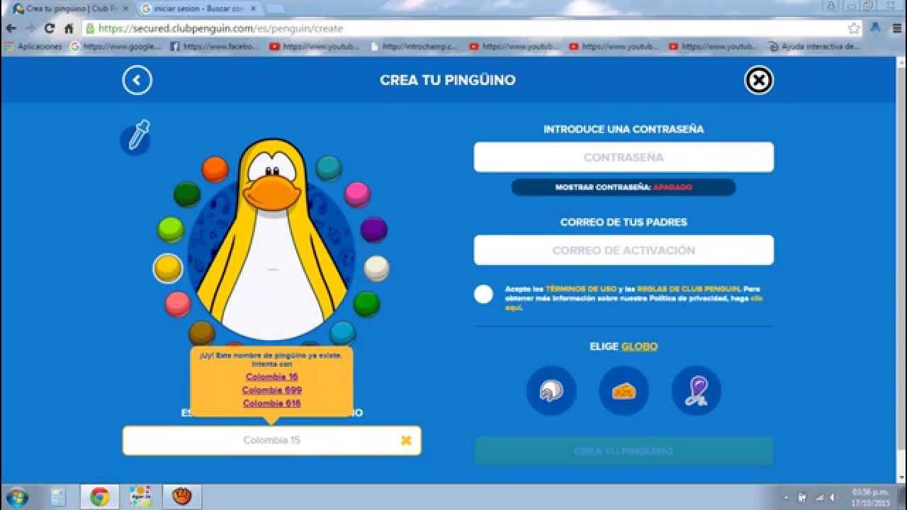Screen dimensions: 907x510
Task: Choose the cheese balloon icon
Action: coord(624,390)
